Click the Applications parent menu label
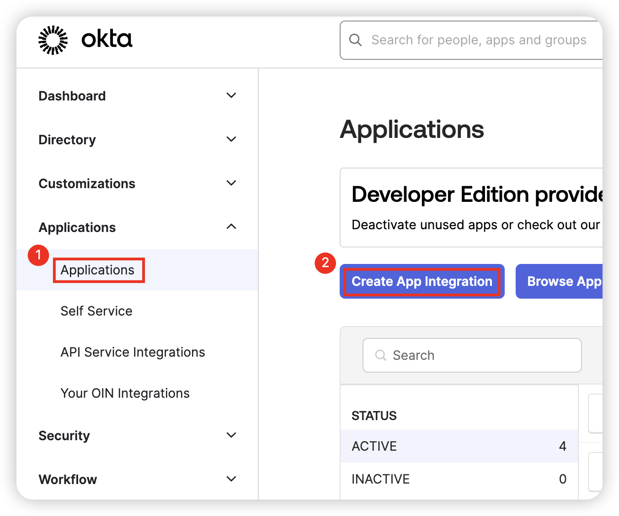This screenshot has height=516, width=619. click(77, 227)
